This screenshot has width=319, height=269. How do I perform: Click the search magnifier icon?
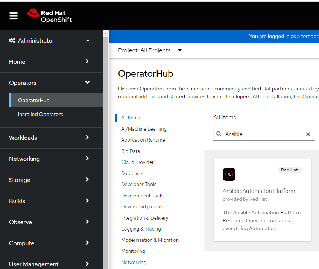click(x=219, y=134)
